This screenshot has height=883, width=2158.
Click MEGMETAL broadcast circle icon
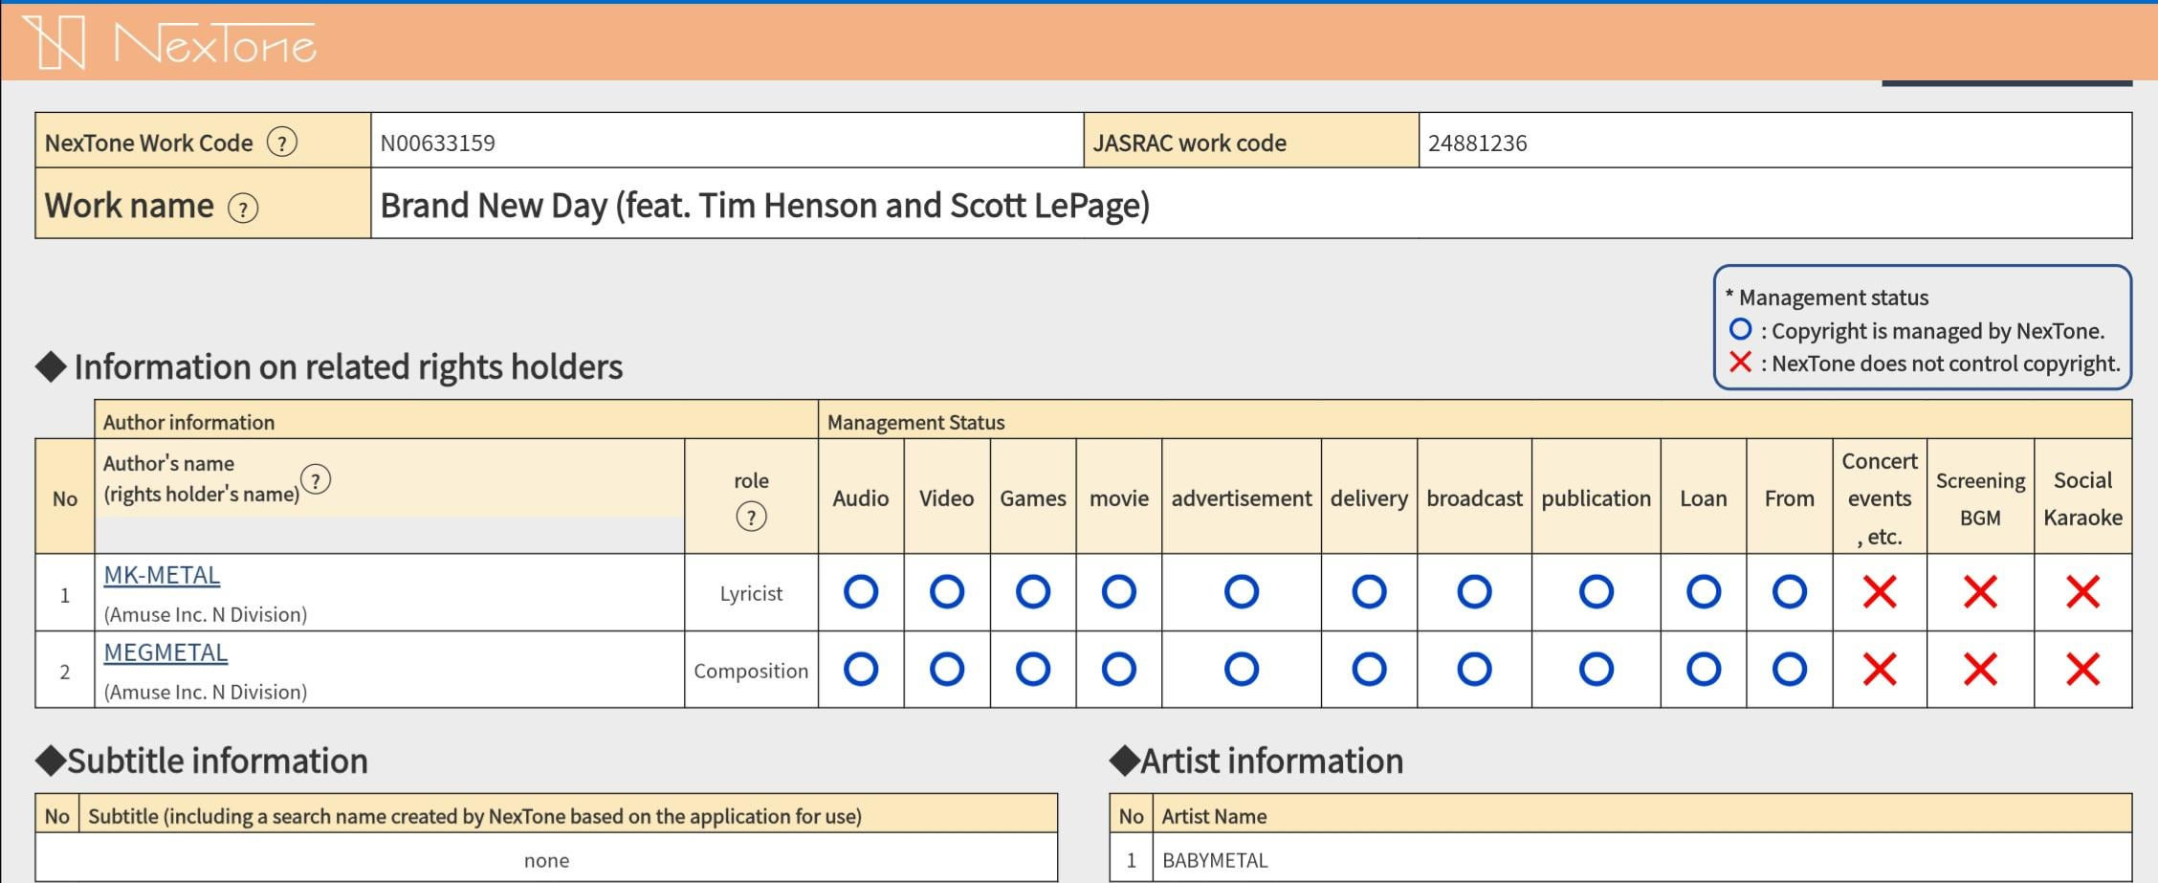tap(1473, 670)
